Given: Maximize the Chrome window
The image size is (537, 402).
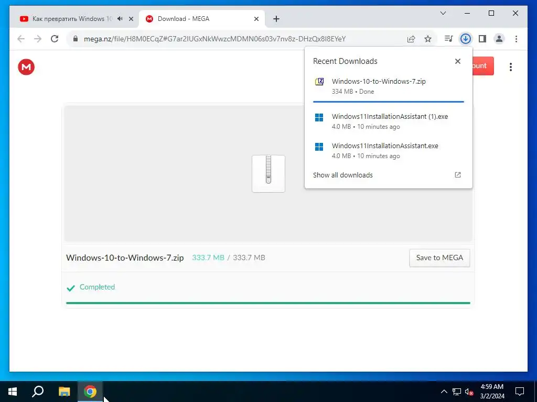Looking at the screenshot, I should [x=491, y=13].
